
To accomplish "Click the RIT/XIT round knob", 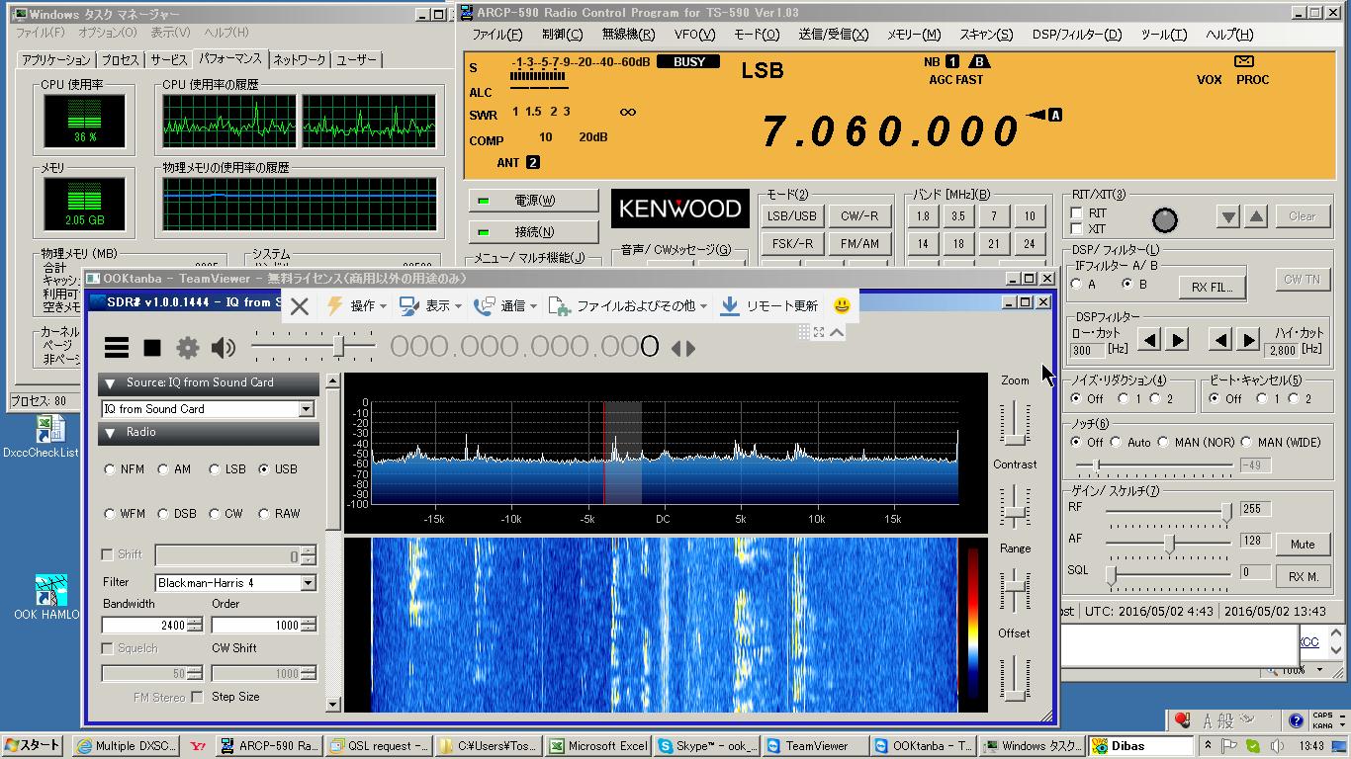I will click(1165, 219).
